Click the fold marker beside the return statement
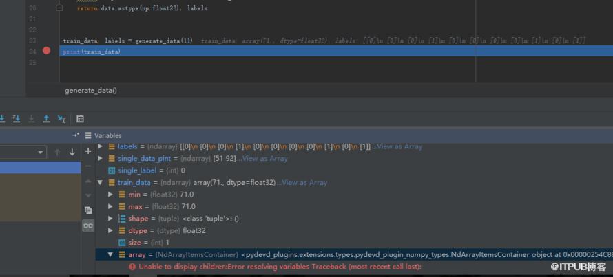Viewport: 613px width, 277px height. [x=59, y=8]
